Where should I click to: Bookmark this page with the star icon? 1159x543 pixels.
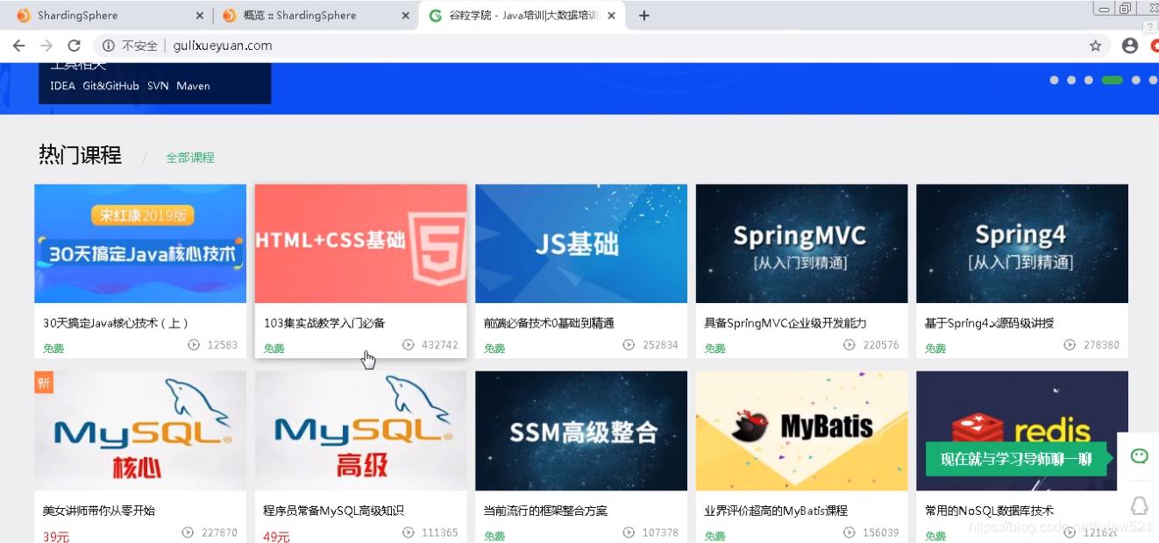pyautogui.click(x=1095, y=46)
